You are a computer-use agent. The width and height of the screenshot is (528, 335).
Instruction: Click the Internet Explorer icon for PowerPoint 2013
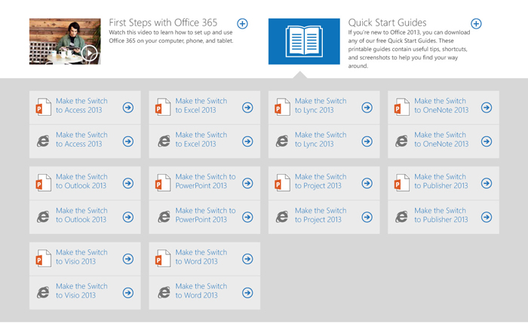pos(164,217)
